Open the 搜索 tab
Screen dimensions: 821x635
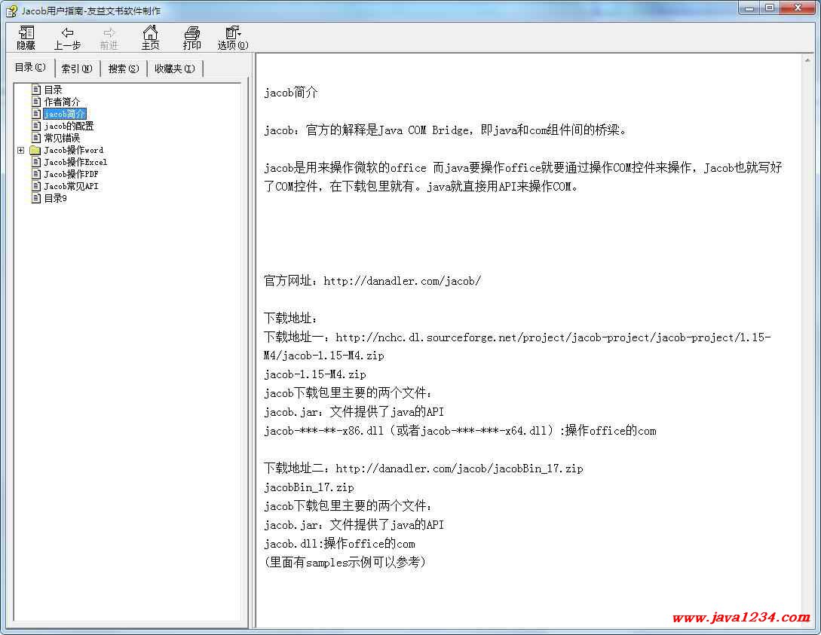pyautogui.click(x=124, y=69)
